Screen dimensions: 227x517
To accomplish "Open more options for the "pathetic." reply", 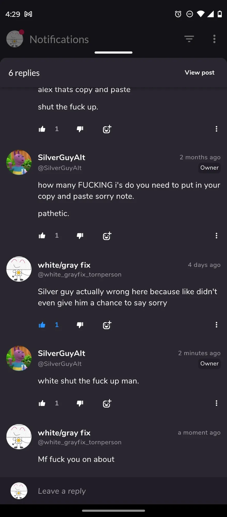I will pos(216,236).
